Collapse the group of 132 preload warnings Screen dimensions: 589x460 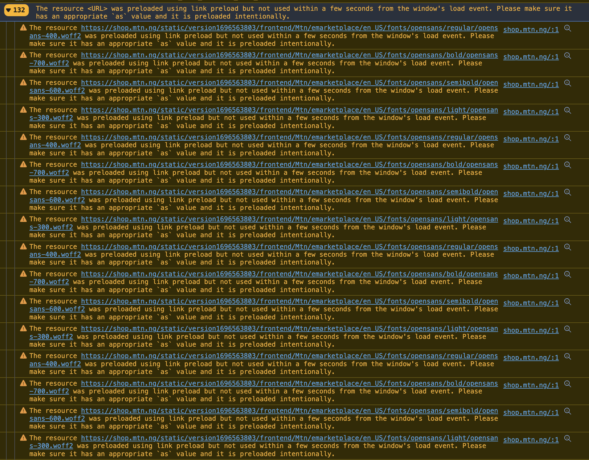[16, 10]
